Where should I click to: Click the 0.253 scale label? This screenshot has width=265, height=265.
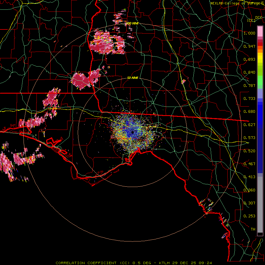click(x=249, y=216)
